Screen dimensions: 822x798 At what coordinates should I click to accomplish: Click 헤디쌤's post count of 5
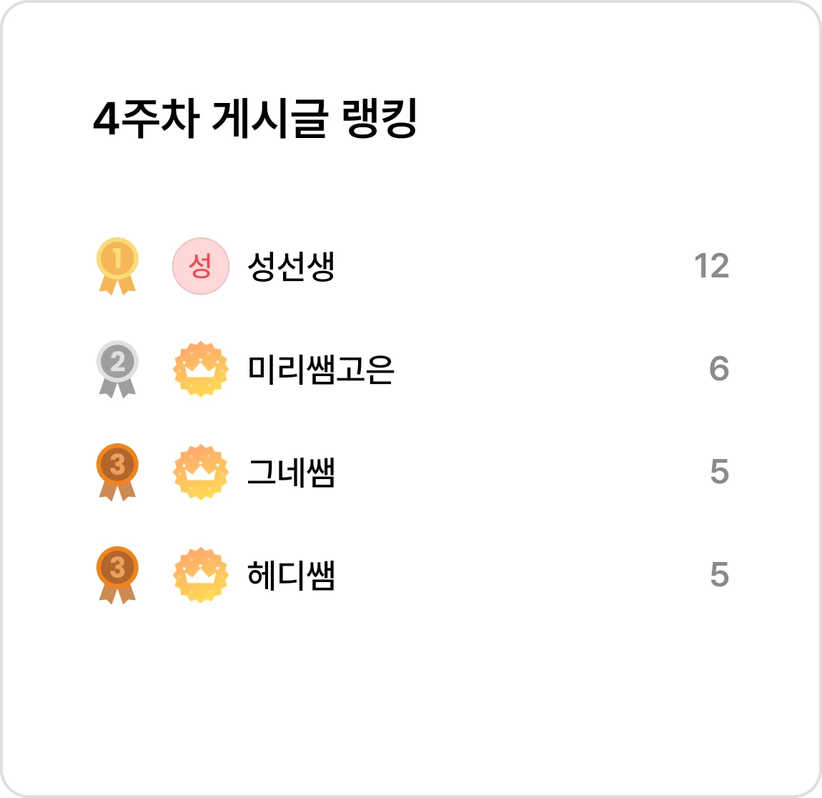pyautogui.click(x=719, y=575)
